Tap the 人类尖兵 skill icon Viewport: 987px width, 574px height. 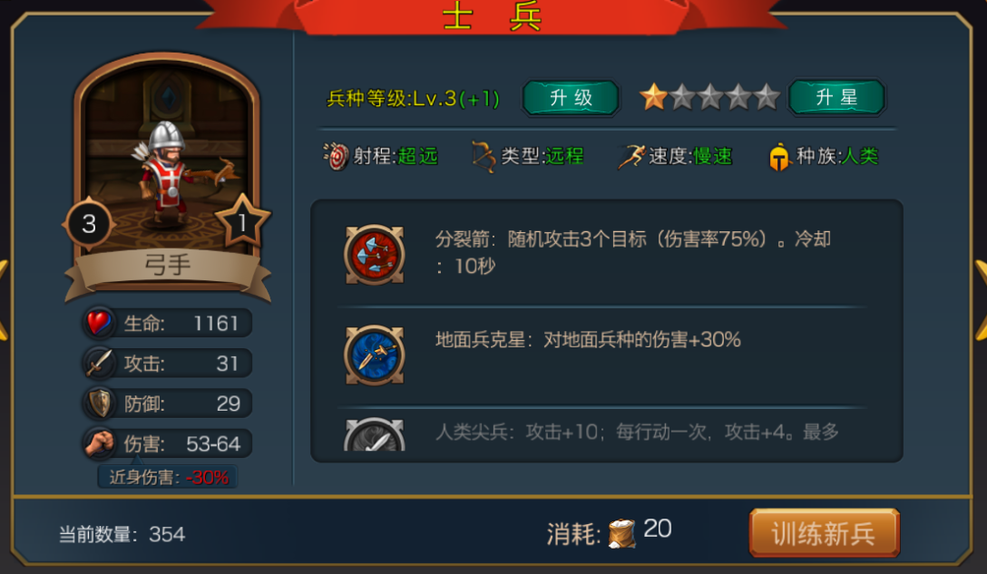tap(375, 434)
